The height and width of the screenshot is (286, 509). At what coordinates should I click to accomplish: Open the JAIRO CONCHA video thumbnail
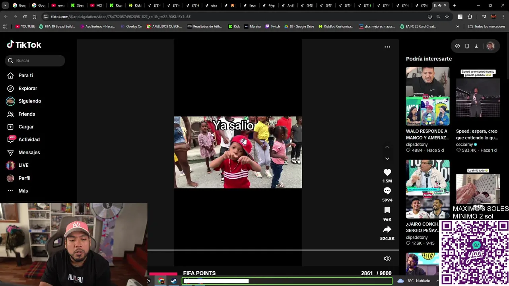click(x=427, y=189)
